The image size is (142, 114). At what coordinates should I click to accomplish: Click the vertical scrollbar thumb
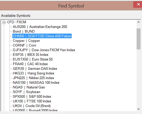click(138, 39)
